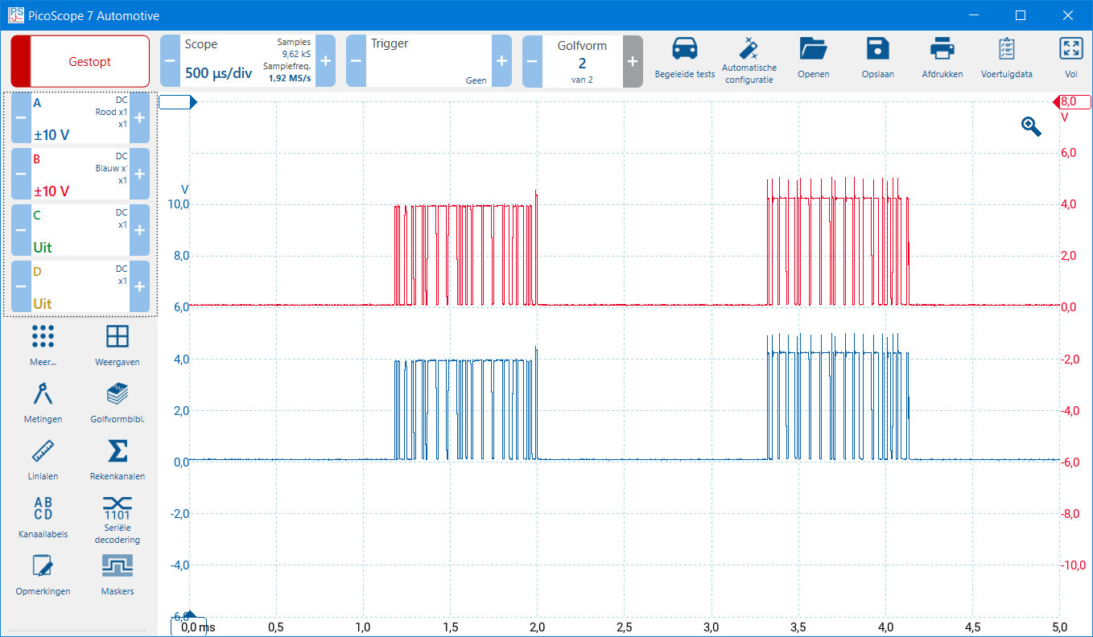The image size is (1093, 637).
Task: Go to previous waveform with Golfvorm minus
Action: [532, 61]
